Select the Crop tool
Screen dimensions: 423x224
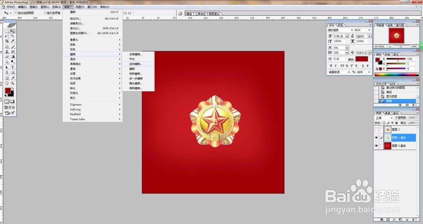7,41
